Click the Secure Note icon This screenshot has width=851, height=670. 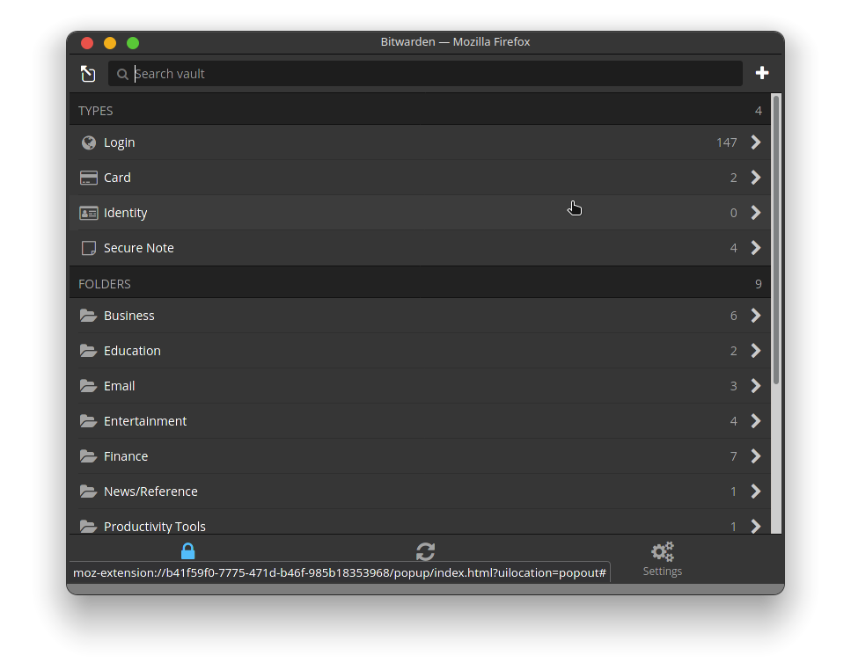(89, 248)
